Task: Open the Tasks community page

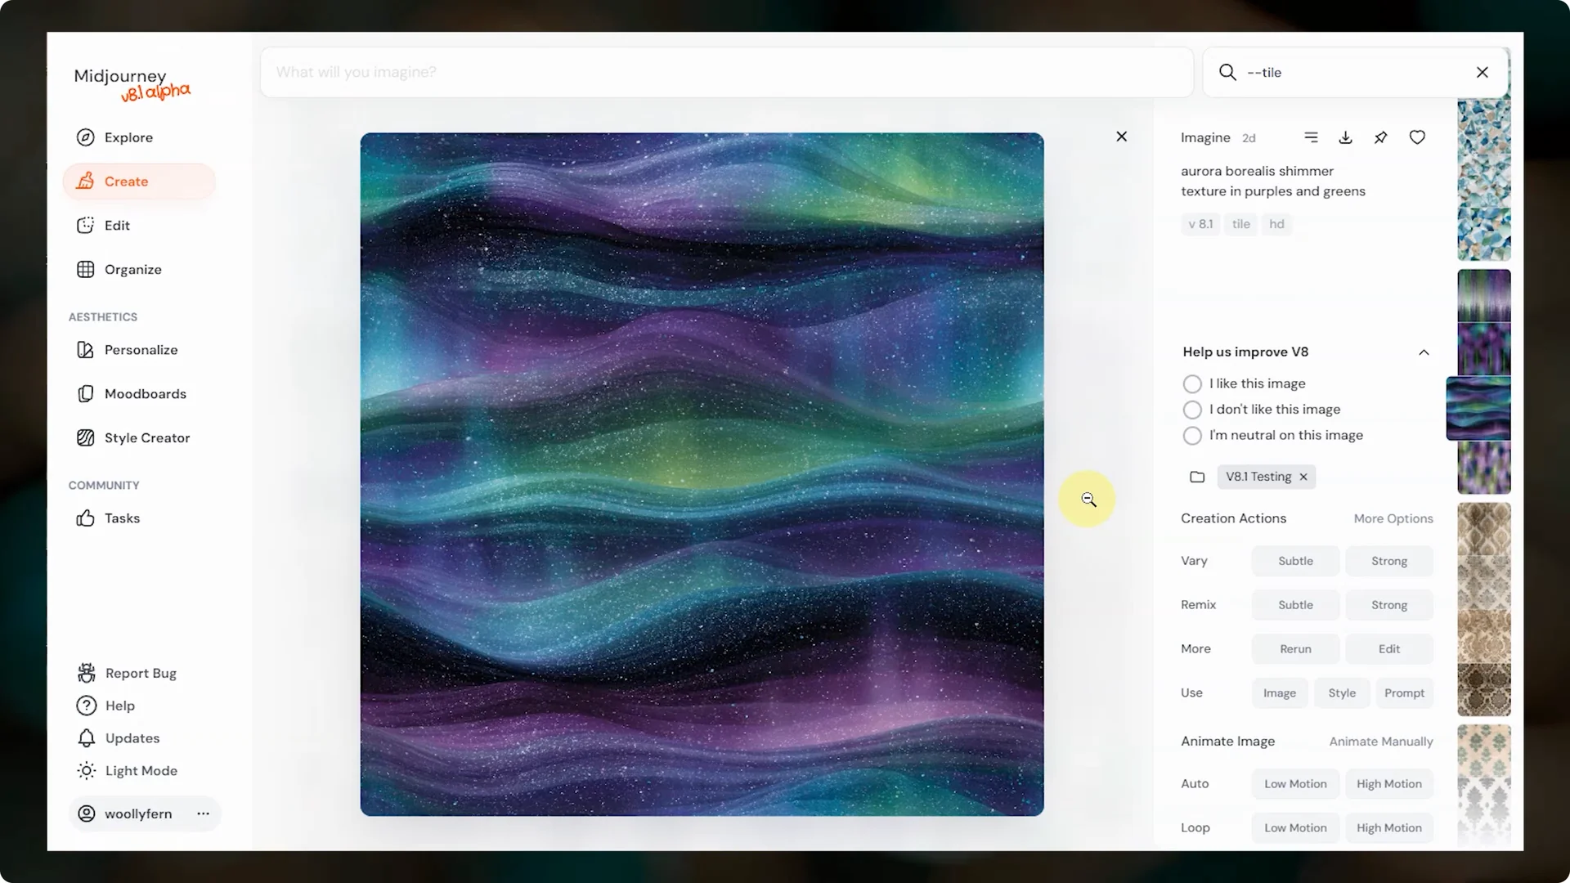Action: tap(119, 518)
